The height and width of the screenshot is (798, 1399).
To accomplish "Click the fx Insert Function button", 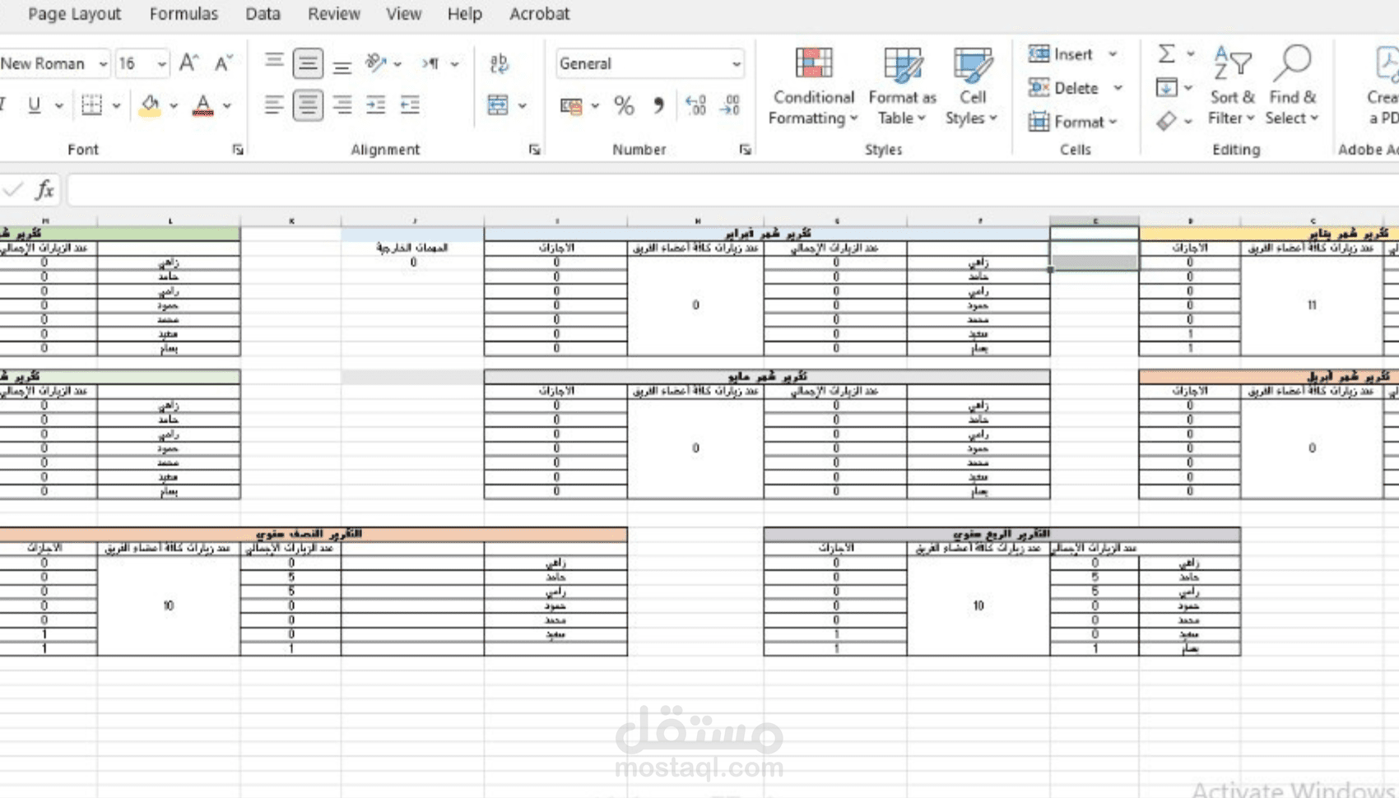I will coord(44,190).
